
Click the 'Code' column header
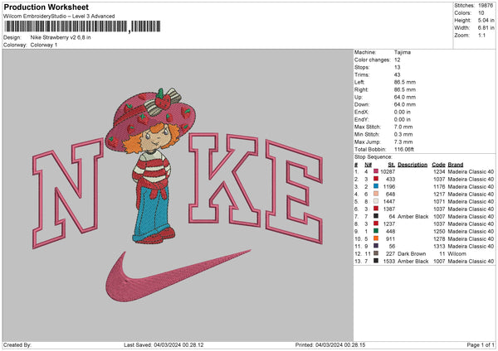click(x=438, y=165)
